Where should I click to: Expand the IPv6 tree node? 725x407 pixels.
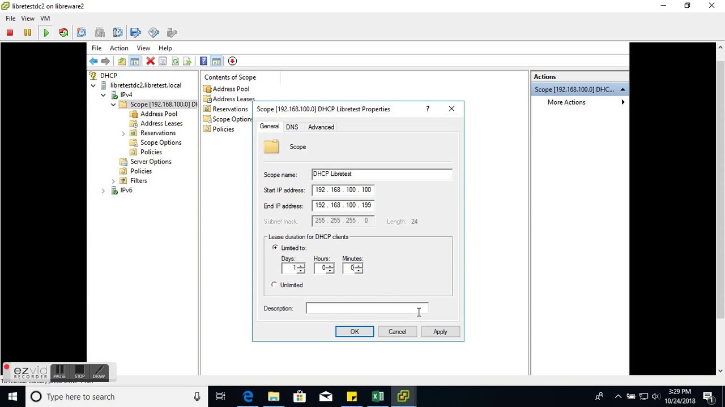(103, 191)
